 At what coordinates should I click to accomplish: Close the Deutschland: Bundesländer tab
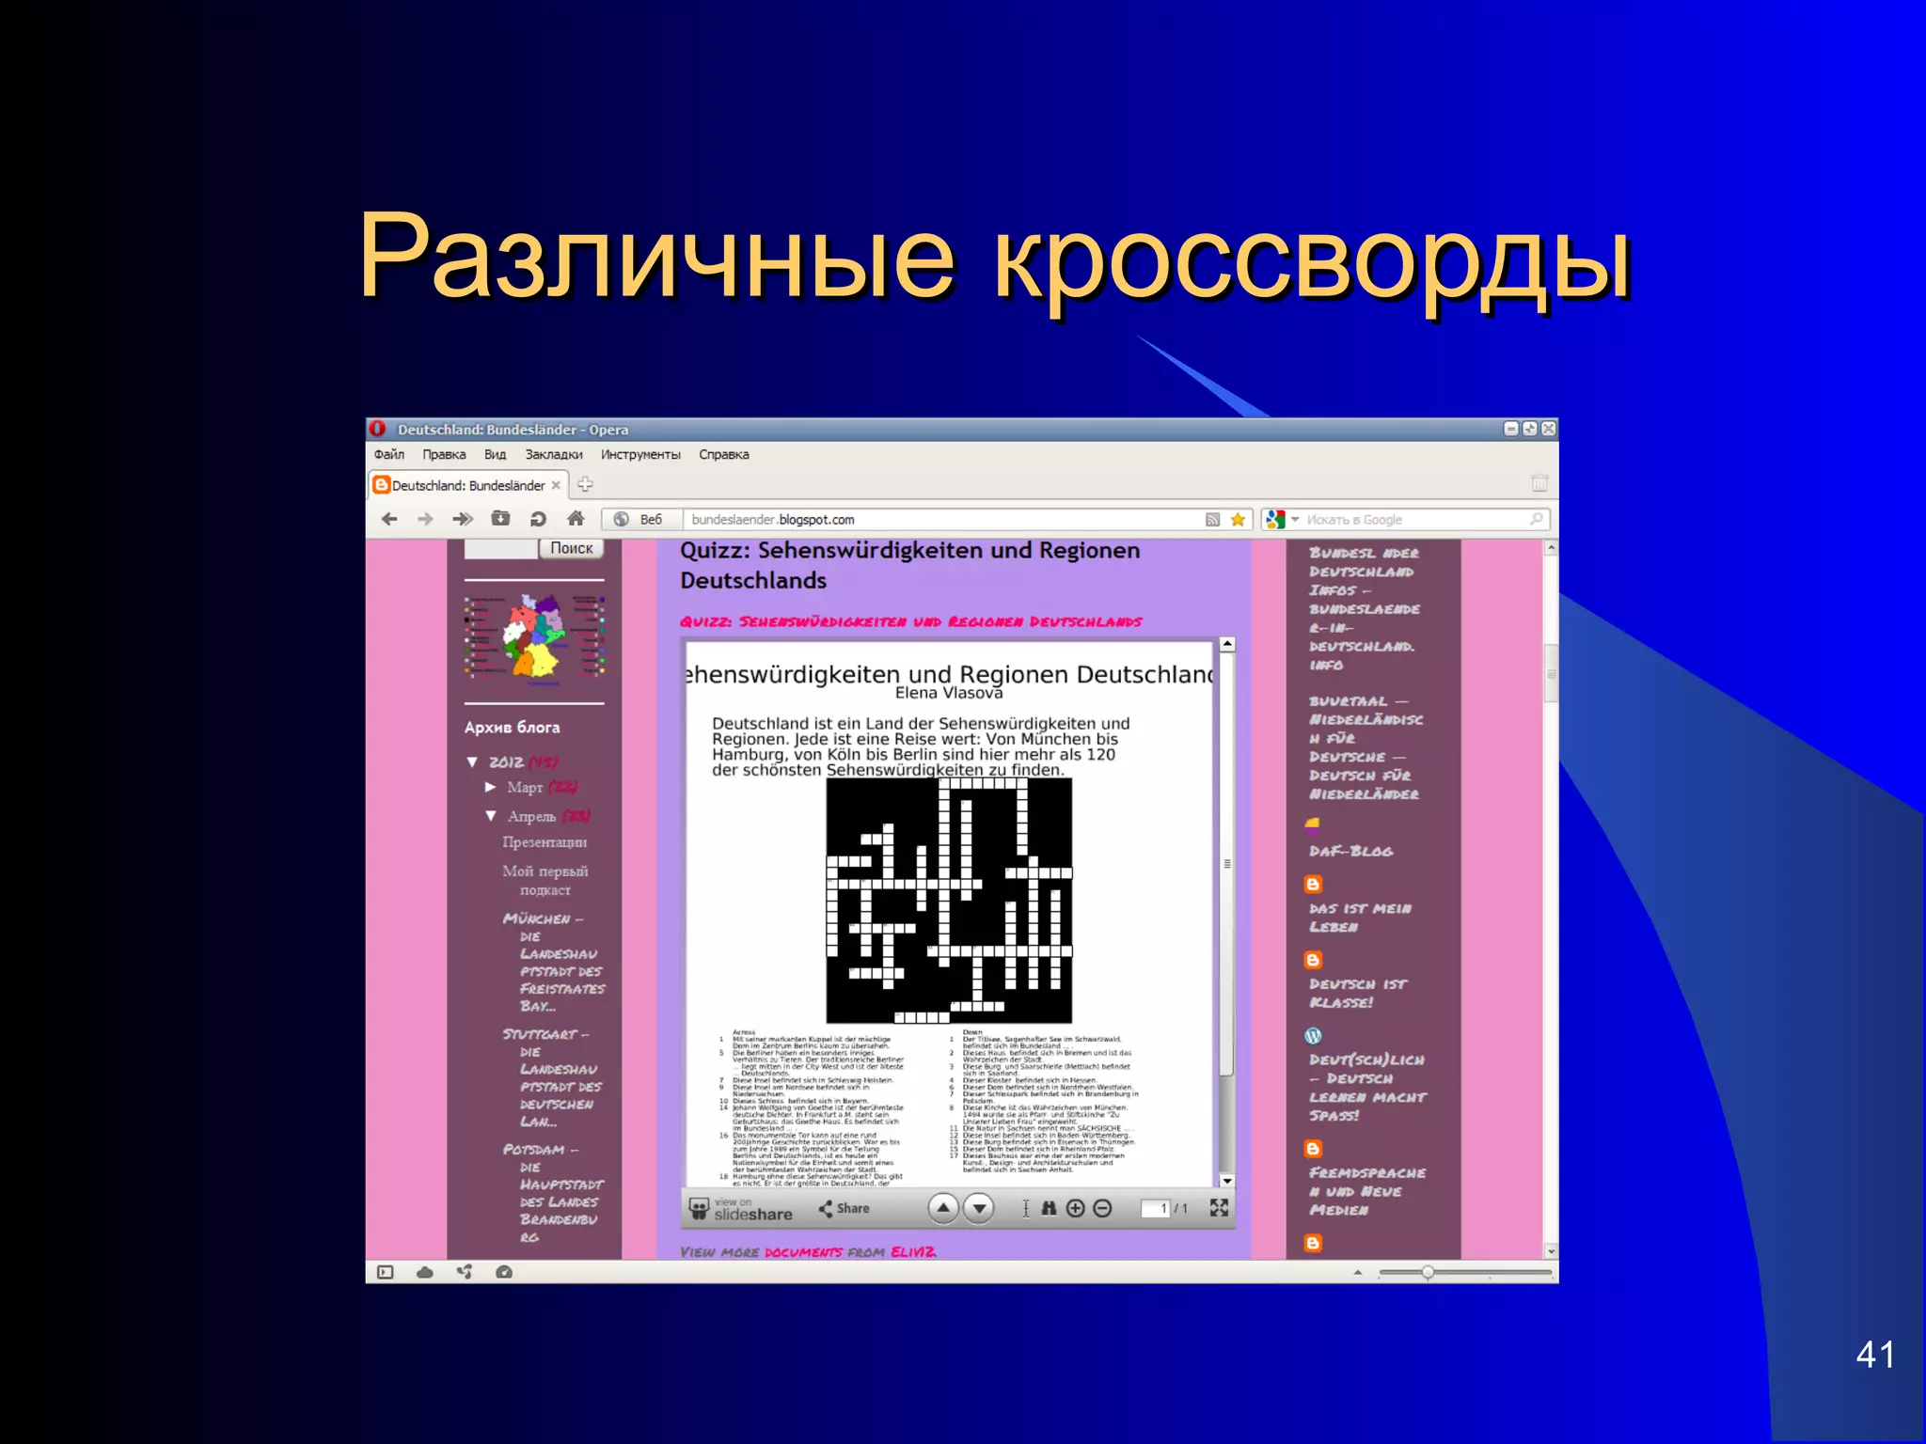(556, 485)
